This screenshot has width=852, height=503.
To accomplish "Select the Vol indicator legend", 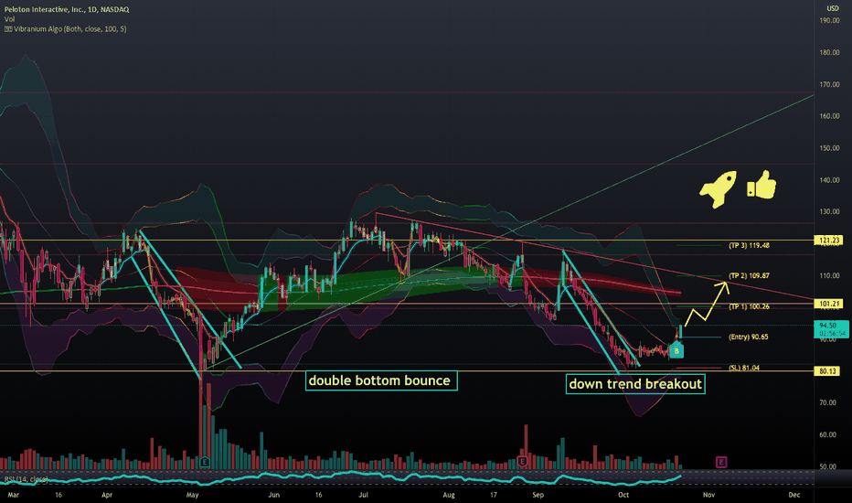I will pyautogui.click(x=10, y=19).
